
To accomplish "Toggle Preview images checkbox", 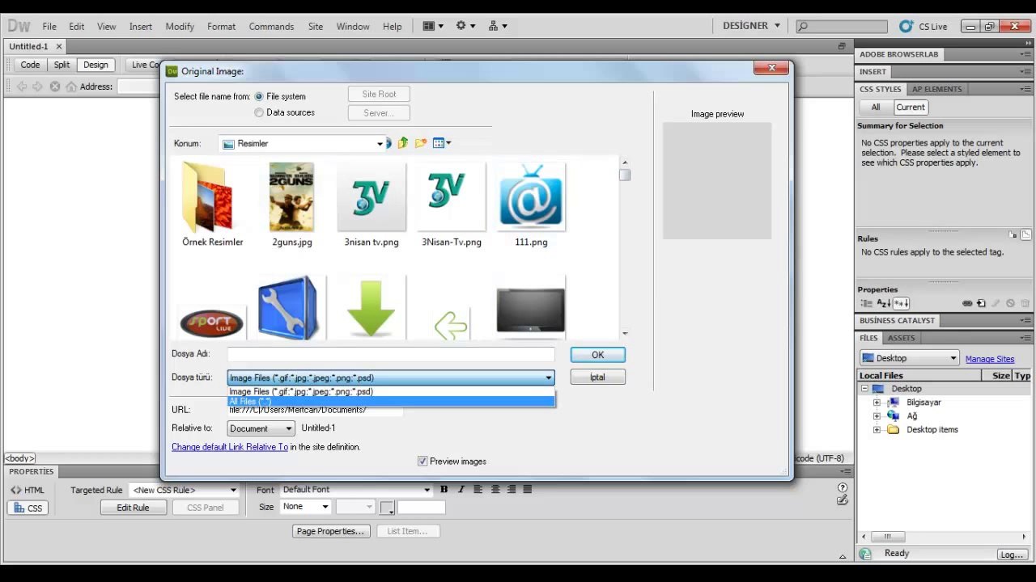I will pyautogui.click(x=422, y=461).
